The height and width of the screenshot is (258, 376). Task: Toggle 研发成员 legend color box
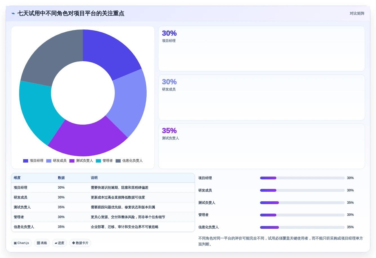(49, 161)
